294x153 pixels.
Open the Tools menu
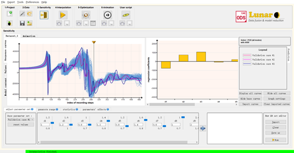tap(20, 2)
